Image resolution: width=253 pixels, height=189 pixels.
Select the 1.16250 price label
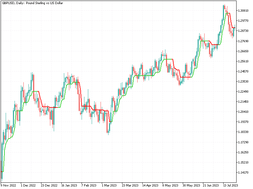[243, 152]
